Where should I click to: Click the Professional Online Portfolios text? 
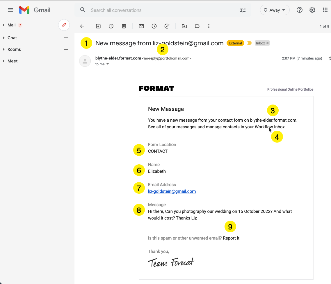point(290,89)
